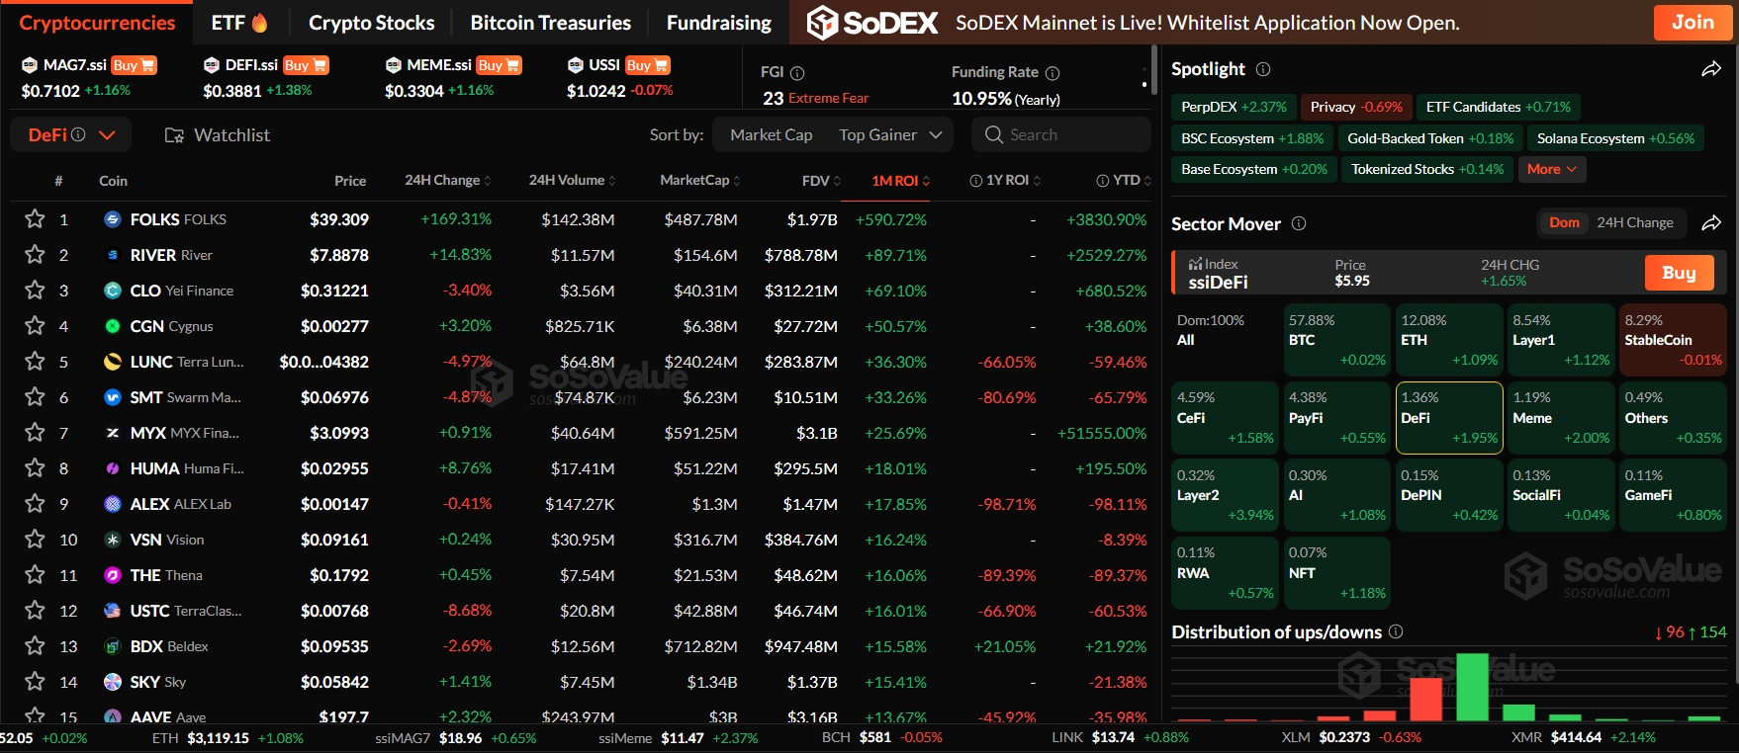
Task: Click the Spotlight info icon
Action: coord(1263,69)
